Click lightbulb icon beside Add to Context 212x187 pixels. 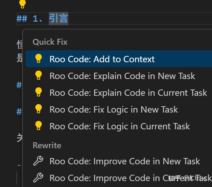[39, 58]
